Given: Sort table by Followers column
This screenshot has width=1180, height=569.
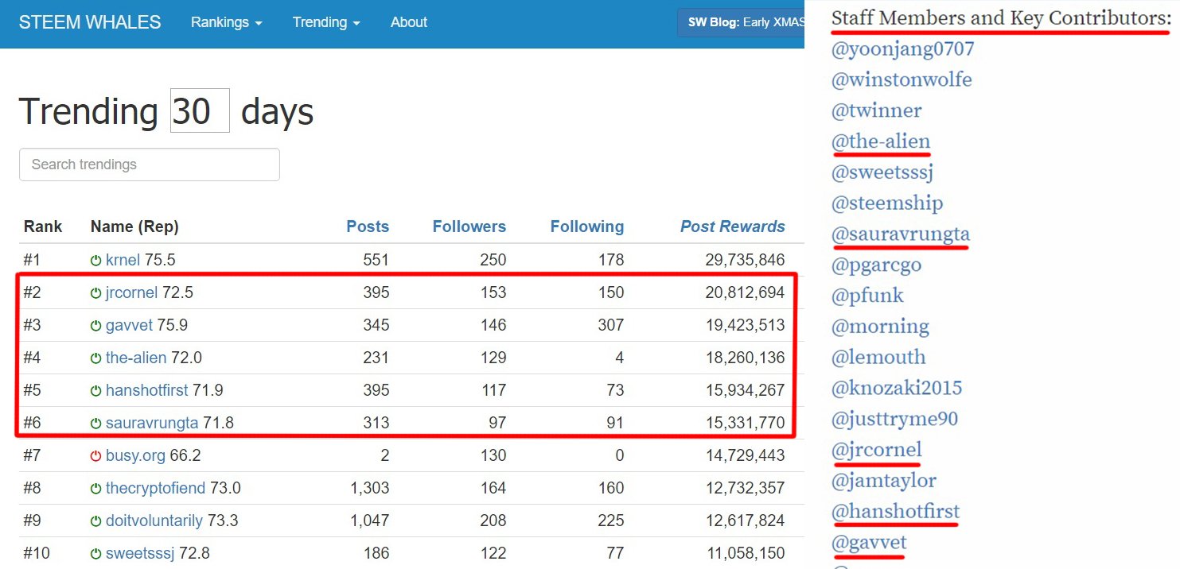Looking at the screenshot, I should click(x=469, y=226).
